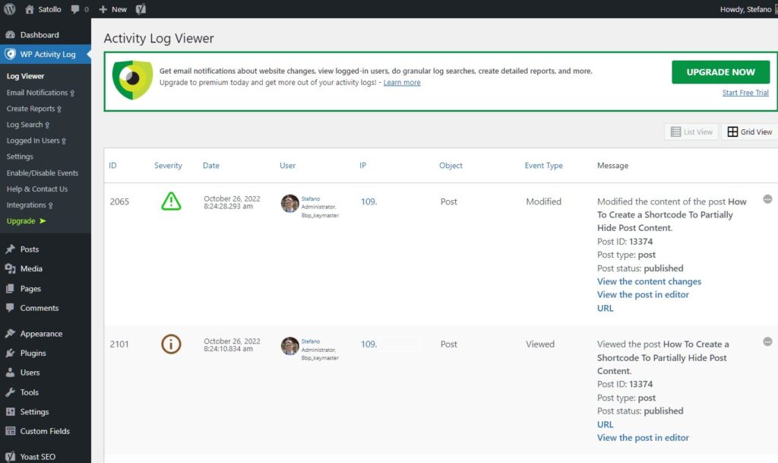Open Media library icon
Screen dimensions: 778x463
click(x=10, y=268)
